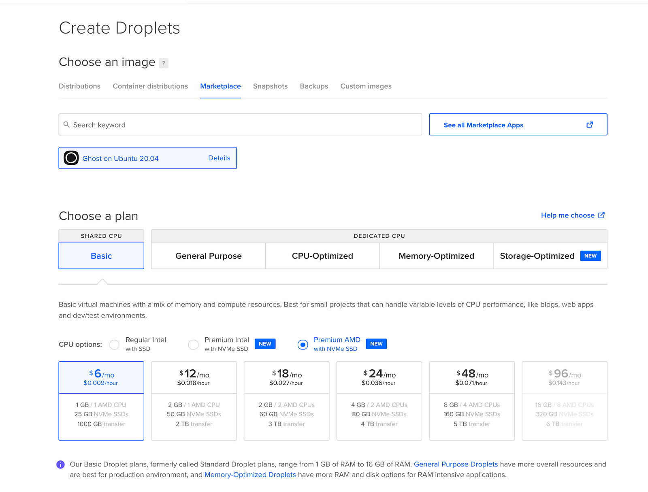
Task: Select the Regular Intel radio button
Action: [115, 345]
